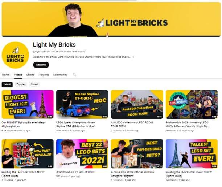Expand the channel description chevron arrow
The height and width of the screenshot is (187, 222).
click(133, 57)
